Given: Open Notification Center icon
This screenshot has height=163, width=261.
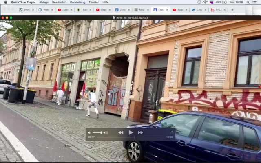Looking at the screenshot, I should click(x=254, y=2).
